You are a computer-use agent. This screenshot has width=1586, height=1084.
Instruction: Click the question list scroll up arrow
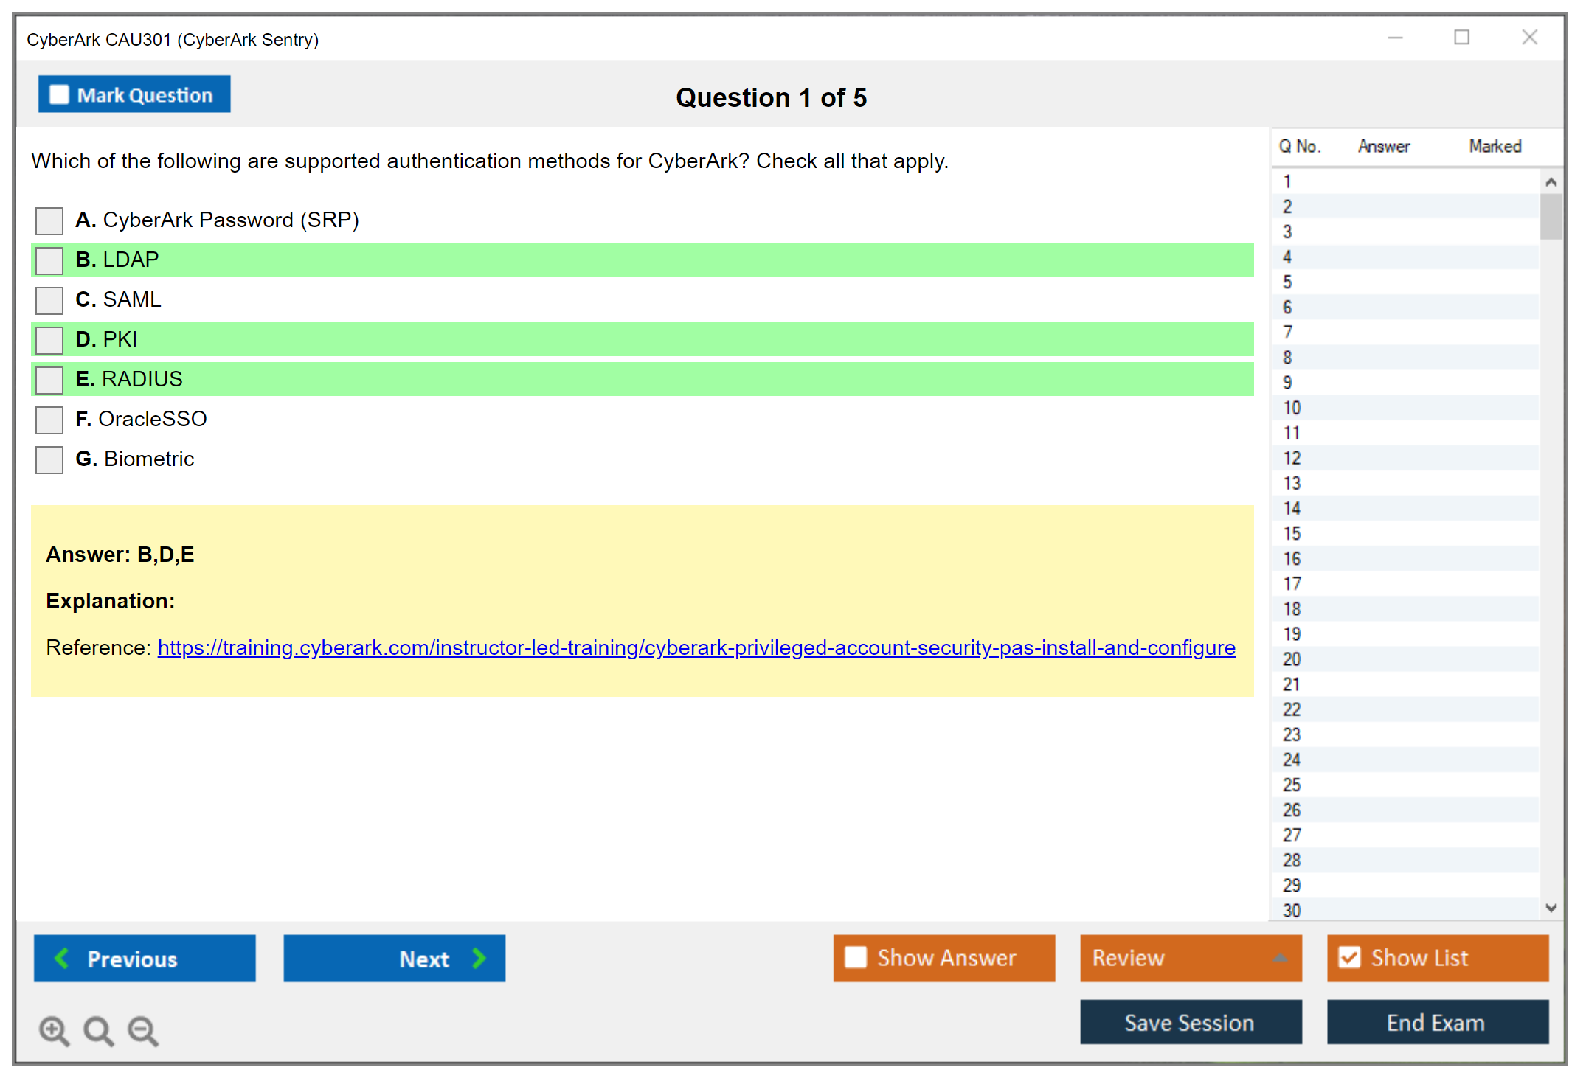tap(1551, 182)
